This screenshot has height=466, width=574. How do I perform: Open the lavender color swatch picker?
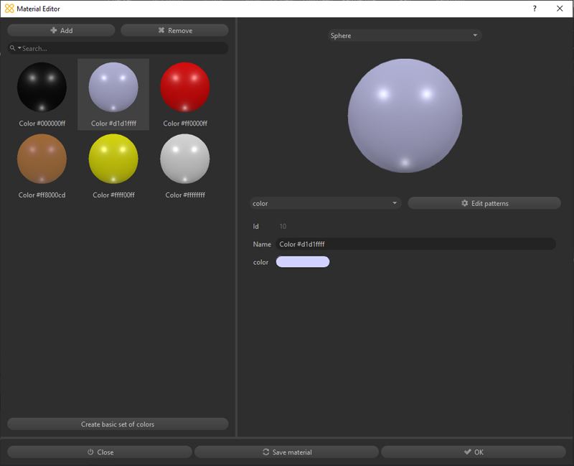[303, 262]
